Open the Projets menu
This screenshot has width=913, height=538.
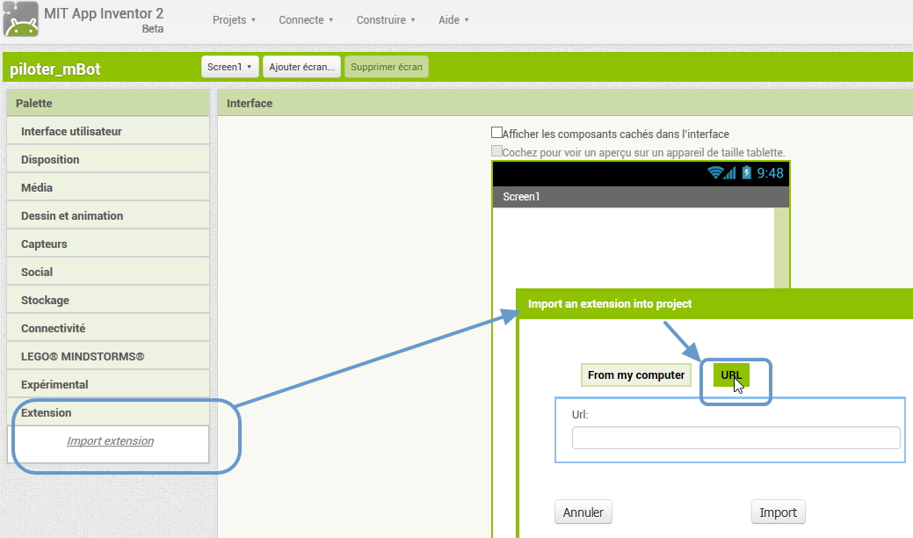point(234,20)
